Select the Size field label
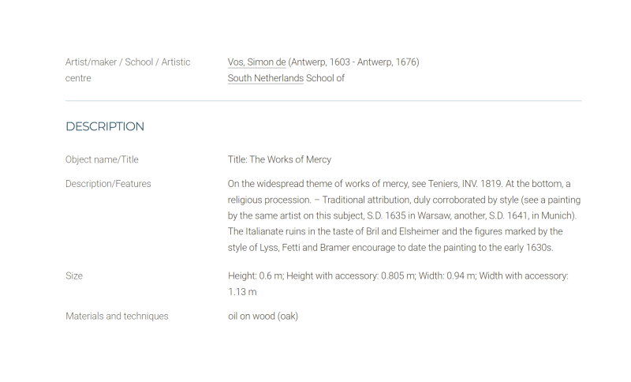Screen dimensions: 631x382 click(x=74, y=275)
